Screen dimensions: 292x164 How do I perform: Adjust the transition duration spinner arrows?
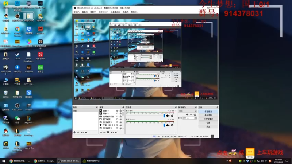coord(195,118)
